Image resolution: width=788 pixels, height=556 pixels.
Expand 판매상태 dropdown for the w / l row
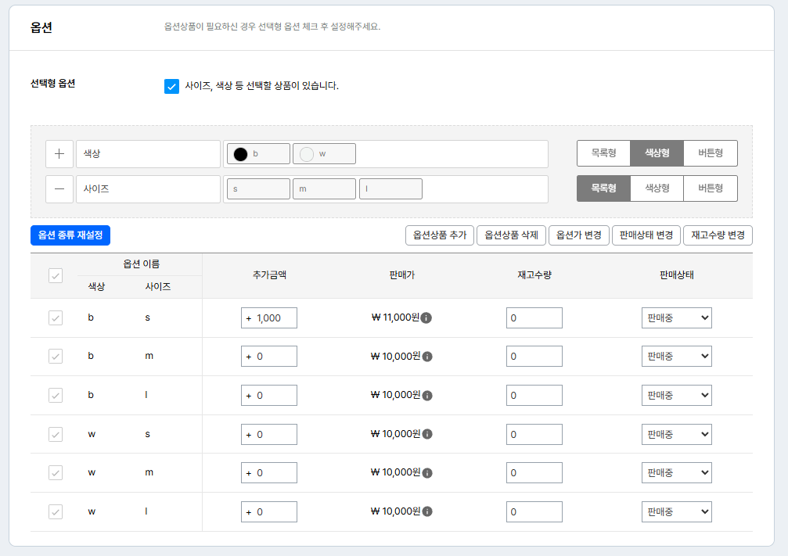(x=676, y=511)
